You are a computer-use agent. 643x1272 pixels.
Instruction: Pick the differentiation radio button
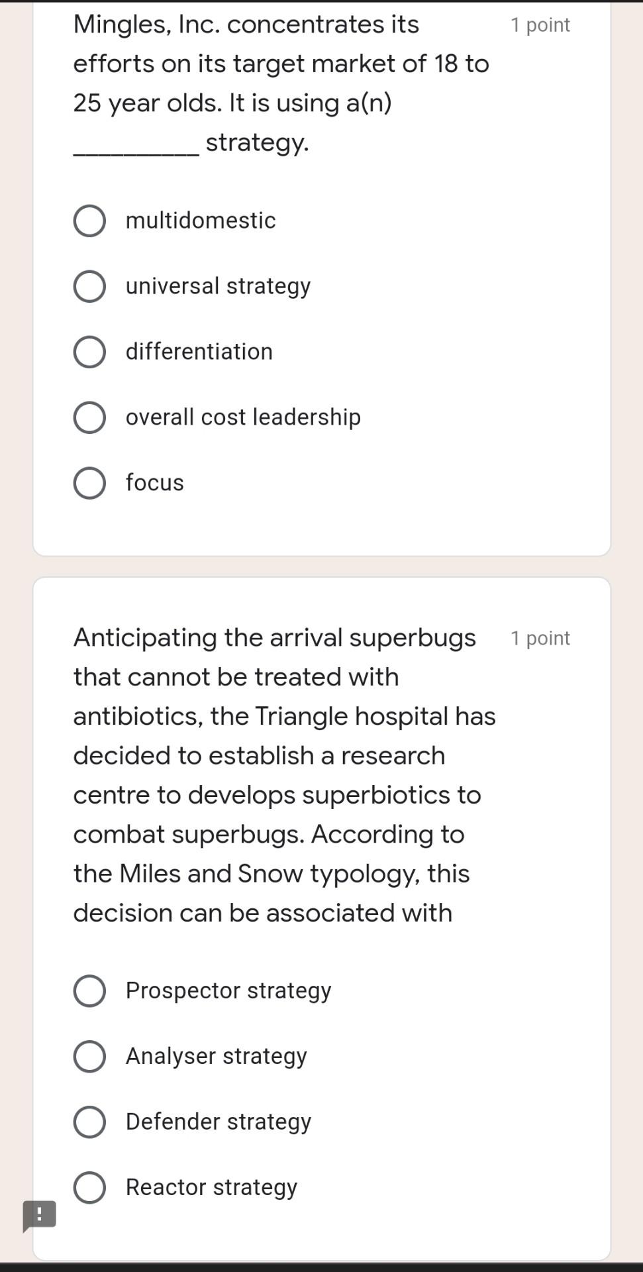pyautogui.click(x=89, y=352)
